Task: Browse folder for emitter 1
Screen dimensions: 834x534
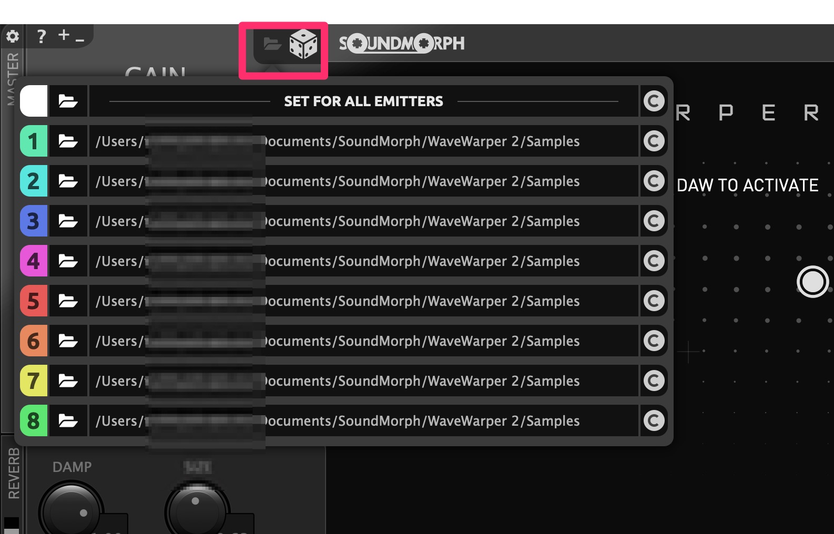Action: (x=68, y=141)
